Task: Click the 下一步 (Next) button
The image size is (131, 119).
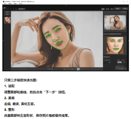Action: (x=121, y=69)
